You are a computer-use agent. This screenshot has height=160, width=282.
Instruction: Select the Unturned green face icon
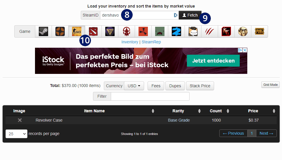click(x=160, y=31)
